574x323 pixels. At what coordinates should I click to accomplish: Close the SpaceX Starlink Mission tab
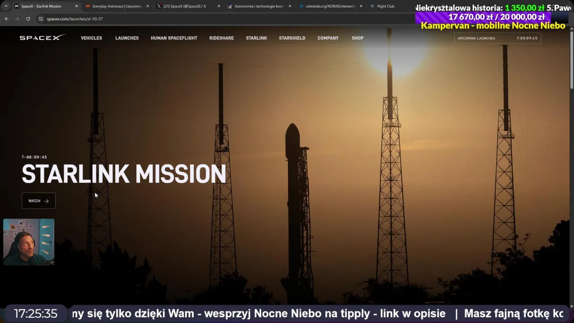point(76,6)
